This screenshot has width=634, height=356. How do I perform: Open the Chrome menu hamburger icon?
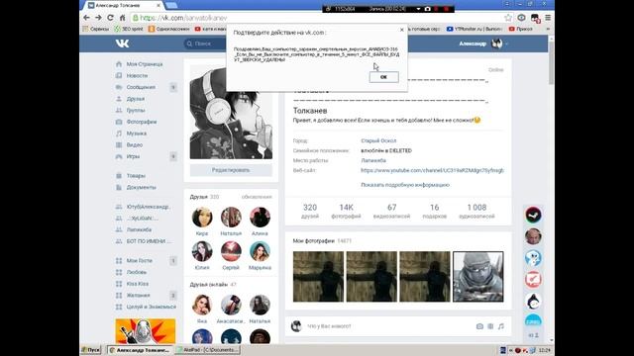click(x=548, y=18)
